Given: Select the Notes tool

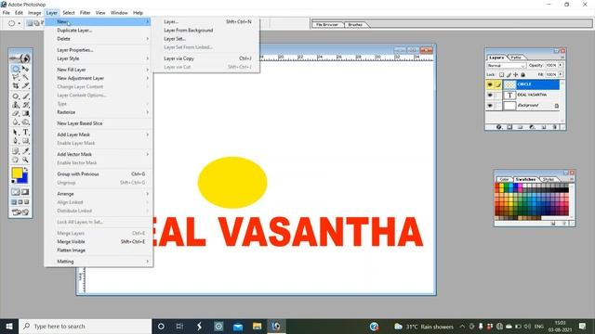Looking at the screenshot, I should pyautogui.click(x=15, y=150).
